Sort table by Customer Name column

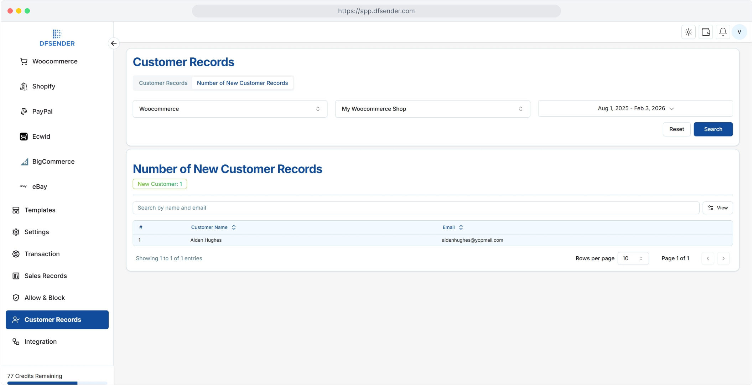point(213,227)
